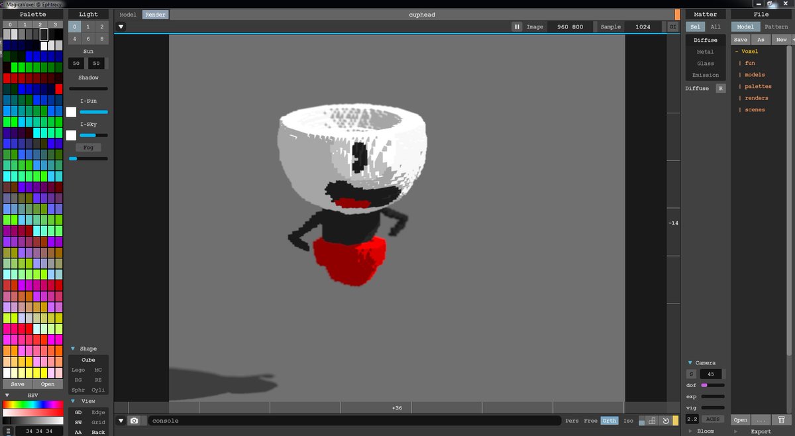
Task: Select the All matter mode
Action: [x=715, y=27]
